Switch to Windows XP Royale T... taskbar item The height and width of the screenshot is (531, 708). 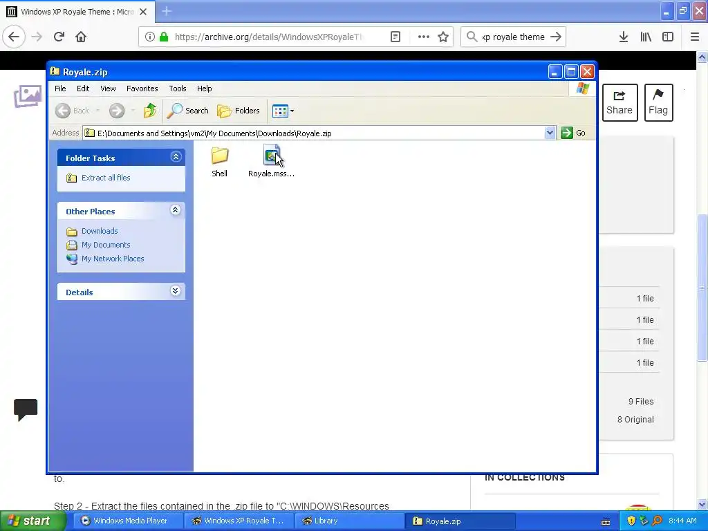(x=239, y=521)
